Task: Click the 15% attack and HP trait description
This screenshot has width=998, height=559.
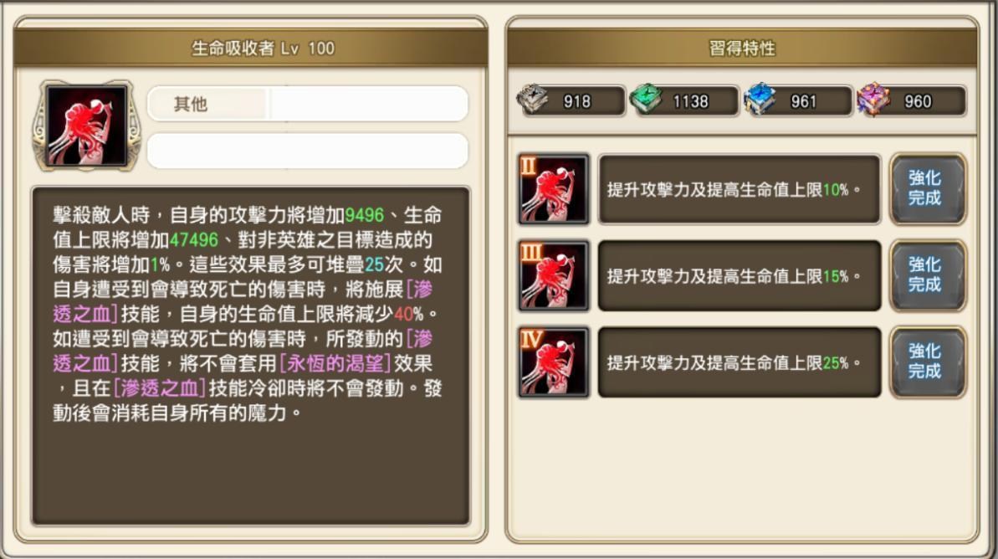Action: [740, 275]
